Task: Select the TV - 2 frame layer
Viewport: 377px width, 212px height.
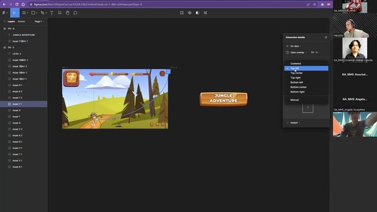Action: click(24, 29)
